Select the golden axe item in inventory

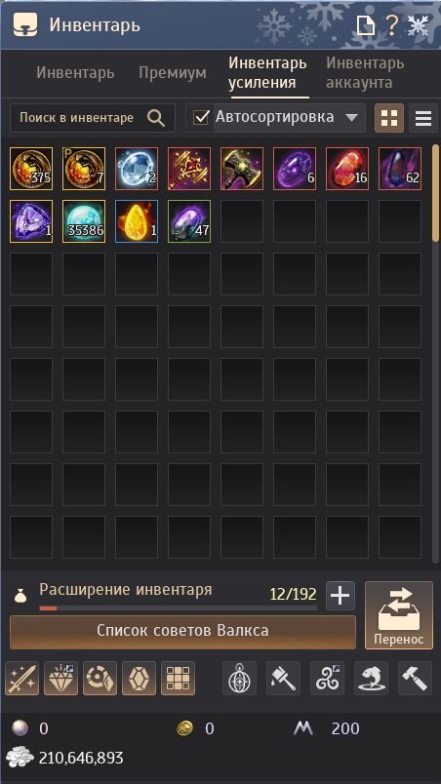[242, 169]
